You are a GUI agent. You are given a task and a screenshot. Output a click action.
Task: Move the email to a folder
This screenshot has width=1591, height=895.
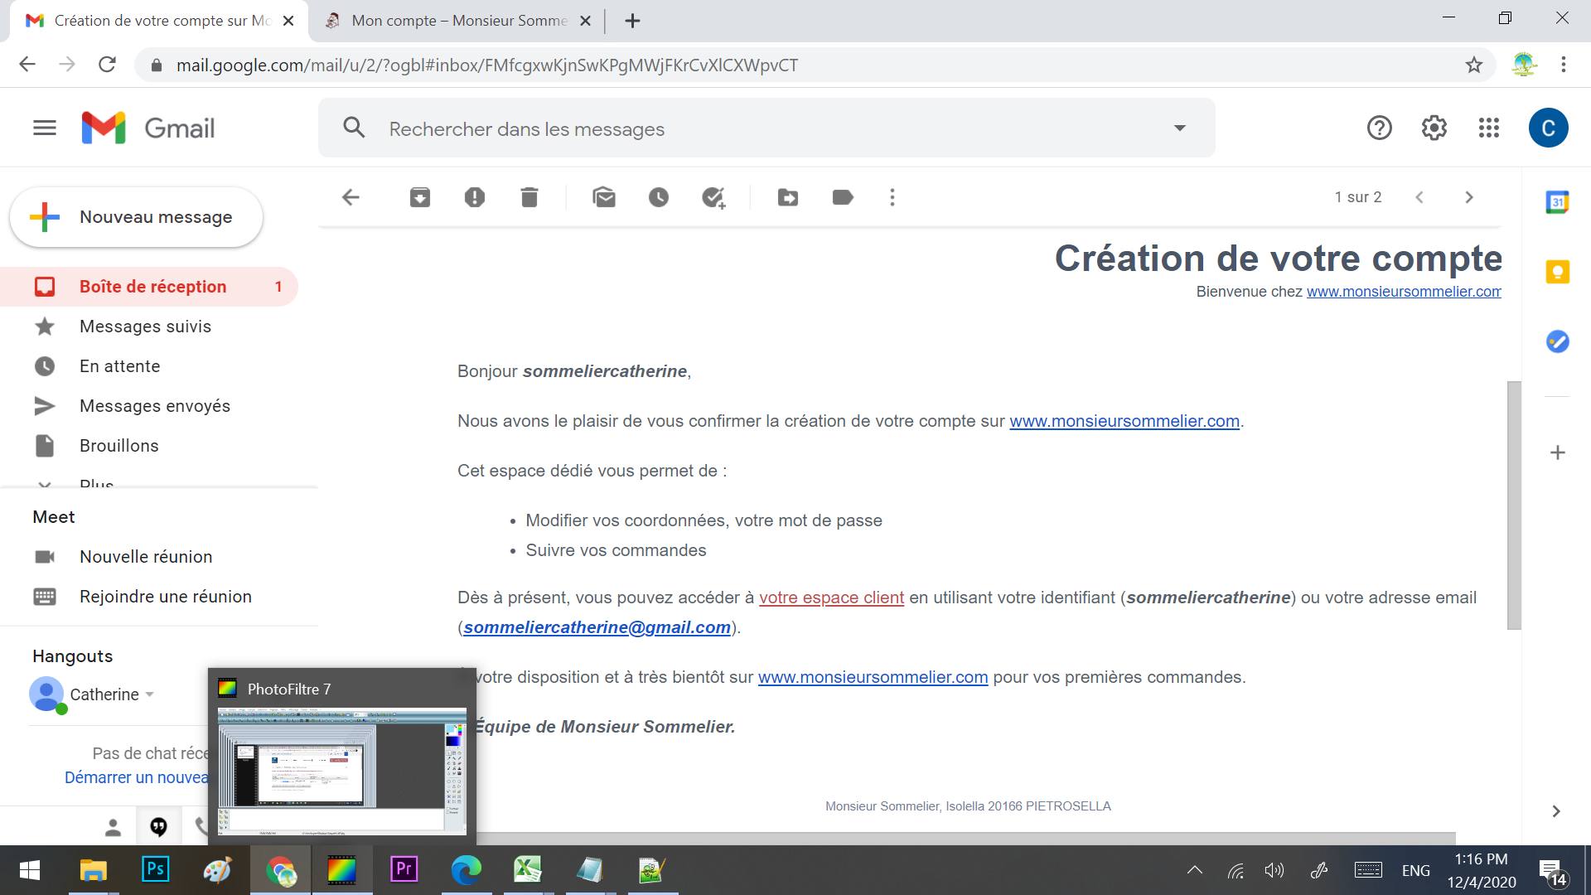click(788, 197)
